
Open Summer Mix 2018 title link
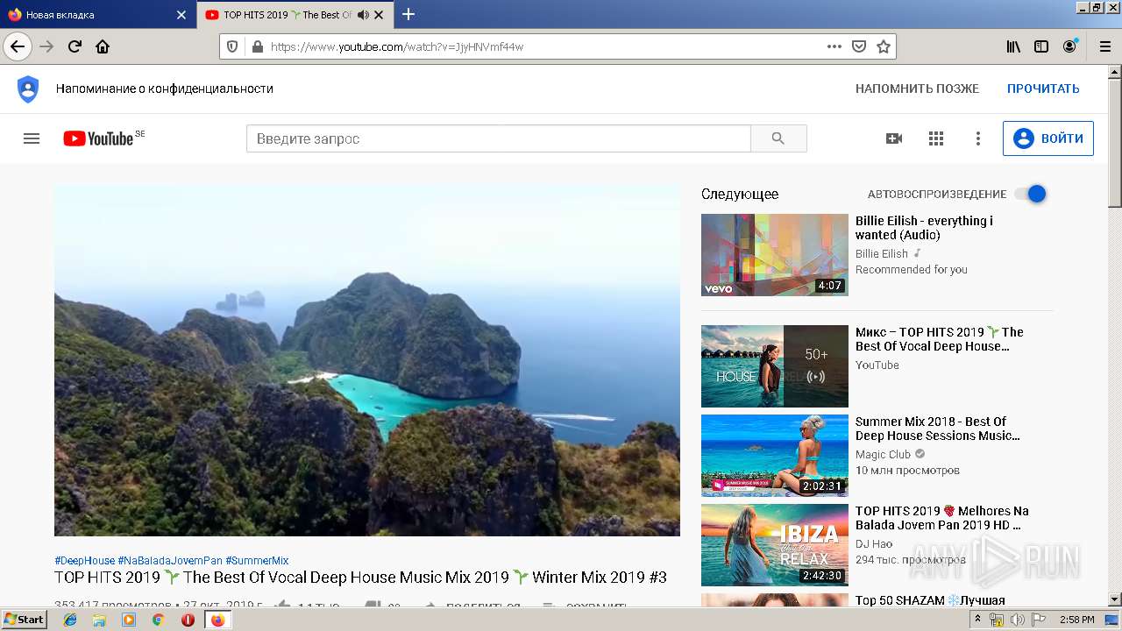coord(938,429)
